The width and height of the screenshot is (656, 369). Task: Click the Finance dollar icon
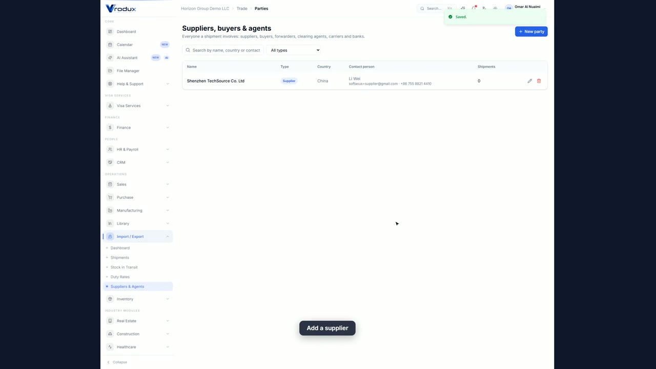(110, 128)
